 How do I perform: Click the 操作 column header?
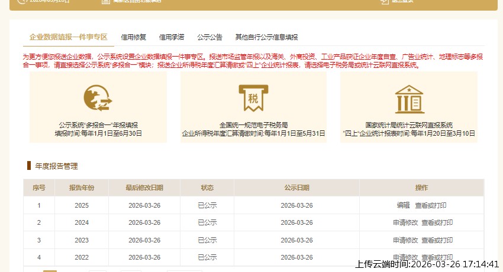[421, 188]
